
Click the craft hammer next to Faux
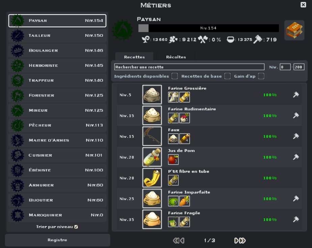pyautogui.click(x=296, y=136)
